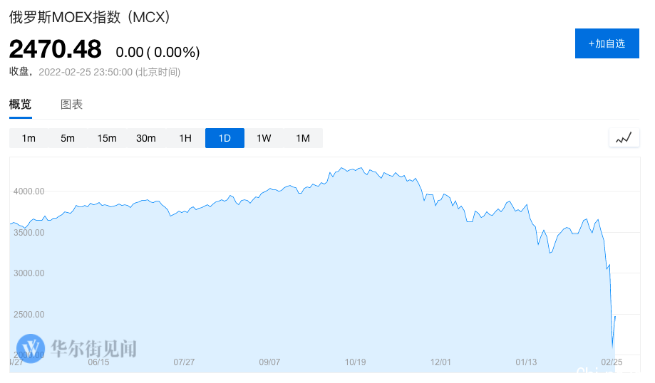This screenshot has height=383, width=655.
Task: Click the 10/19 date axis label
Action: [355, 362]
